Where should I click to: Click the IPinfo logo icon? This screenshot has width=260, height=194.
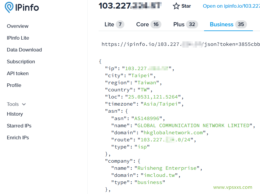tap(9, 7)
